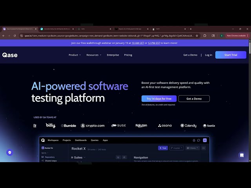This screenshot has width=251, height=188.
Task: Click the SUSE logo
Action: [x=118, y=125]
